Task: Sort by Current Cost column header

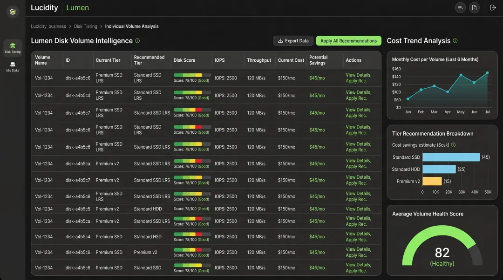Action: pyautogui.click(x=291, y=60)
